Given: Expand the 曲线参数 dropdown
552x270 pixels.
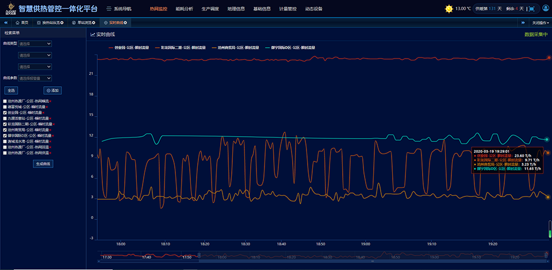Looking at the screenshot, I should (35, 78).
